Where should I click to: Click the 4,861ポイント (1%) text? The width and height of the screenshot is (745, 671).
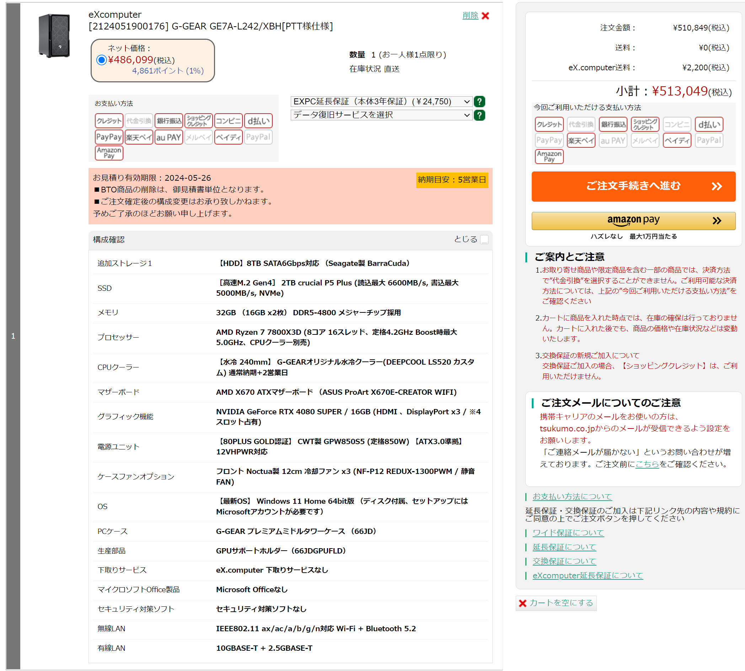click(168, 71)
